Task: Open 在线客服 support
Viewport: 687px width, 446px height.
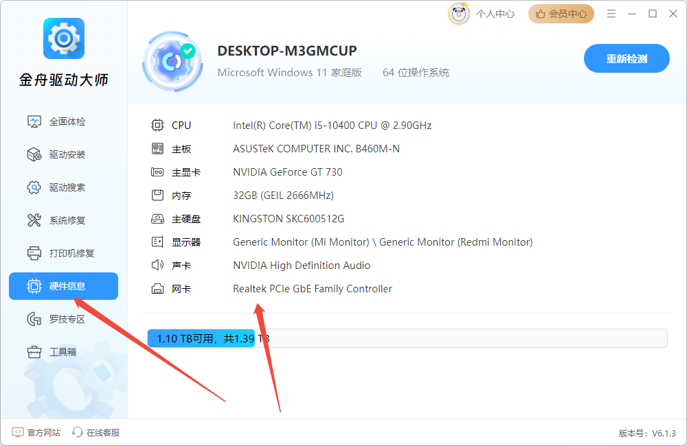Action: [x=96, y=432]
